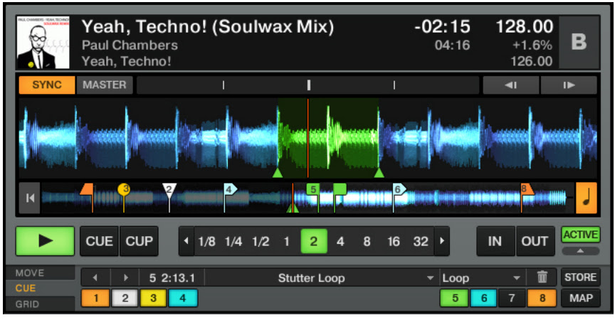The width and height of the screenshot is (615, 320).
Task: Hit the CUE button
Action: pyautogui.click(x=99, y=241)
